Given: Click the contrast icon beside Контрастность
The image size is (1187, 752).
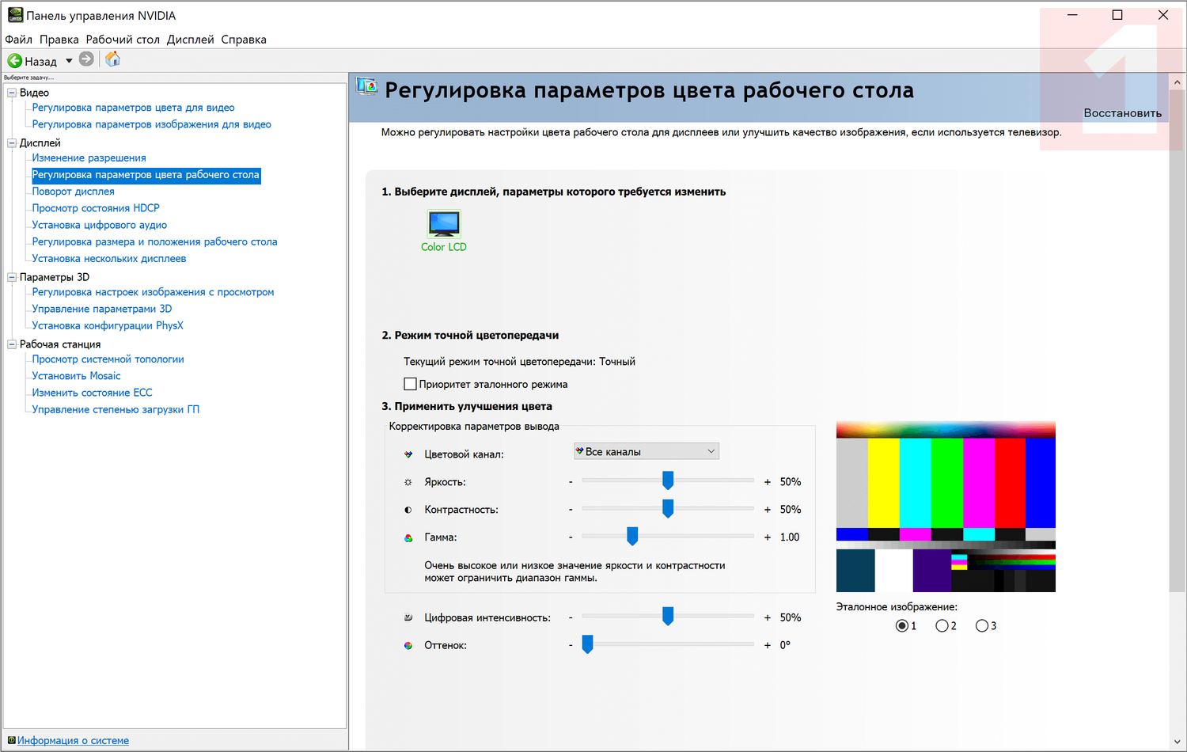Looking at the screenshot, I should (x=408, y=510).
